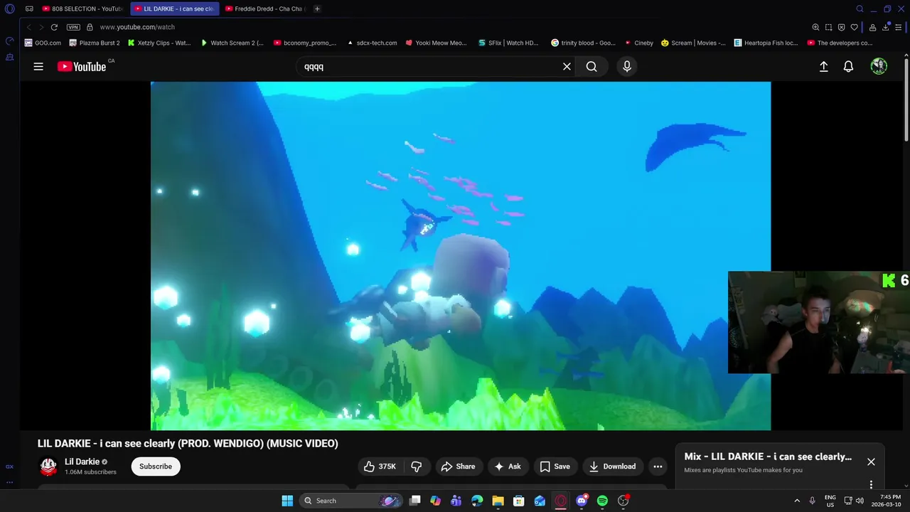910x512 pixels.
Task: Search tabs with title bar magnifier
Action: [x=860, y=9]
